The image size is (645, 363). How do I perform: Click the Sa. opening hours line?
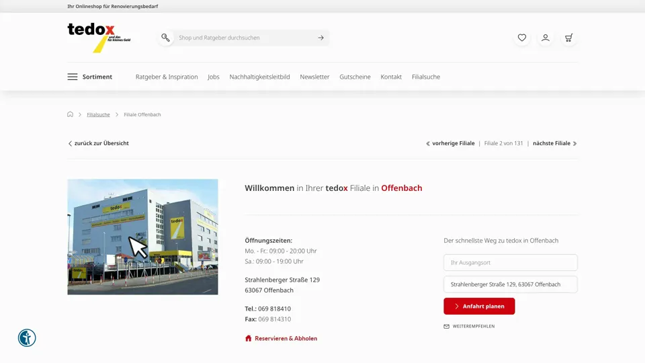(x=274, y=261)
